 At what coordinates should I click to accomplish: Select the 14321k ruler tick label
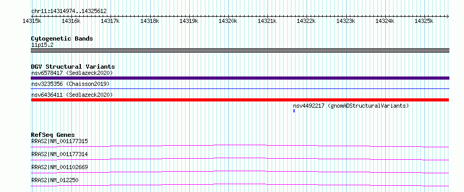click(267, 21)
